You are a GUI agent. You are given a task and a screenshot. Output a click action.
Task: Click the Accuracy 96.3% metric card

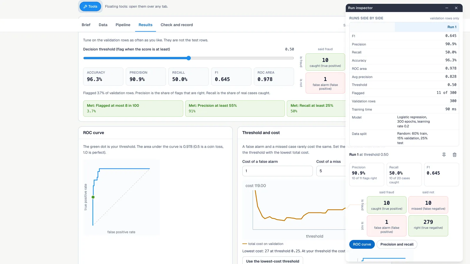pos(103,77)
